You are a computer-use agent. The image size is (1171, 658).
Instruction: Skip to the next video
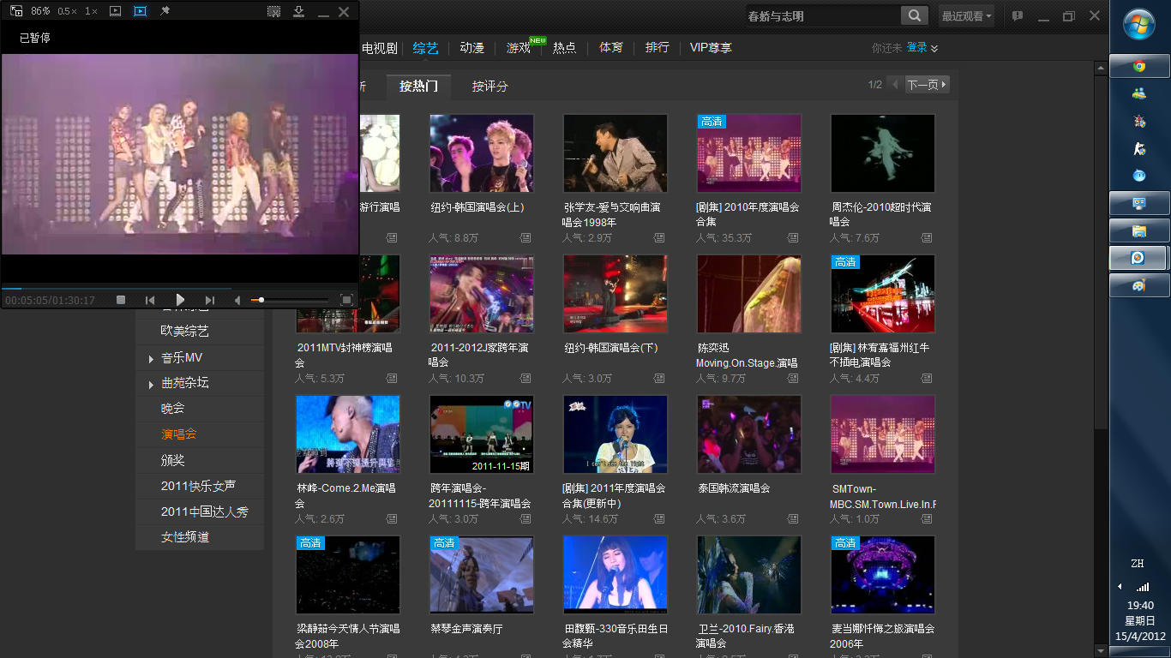click(x=210, y=300)
